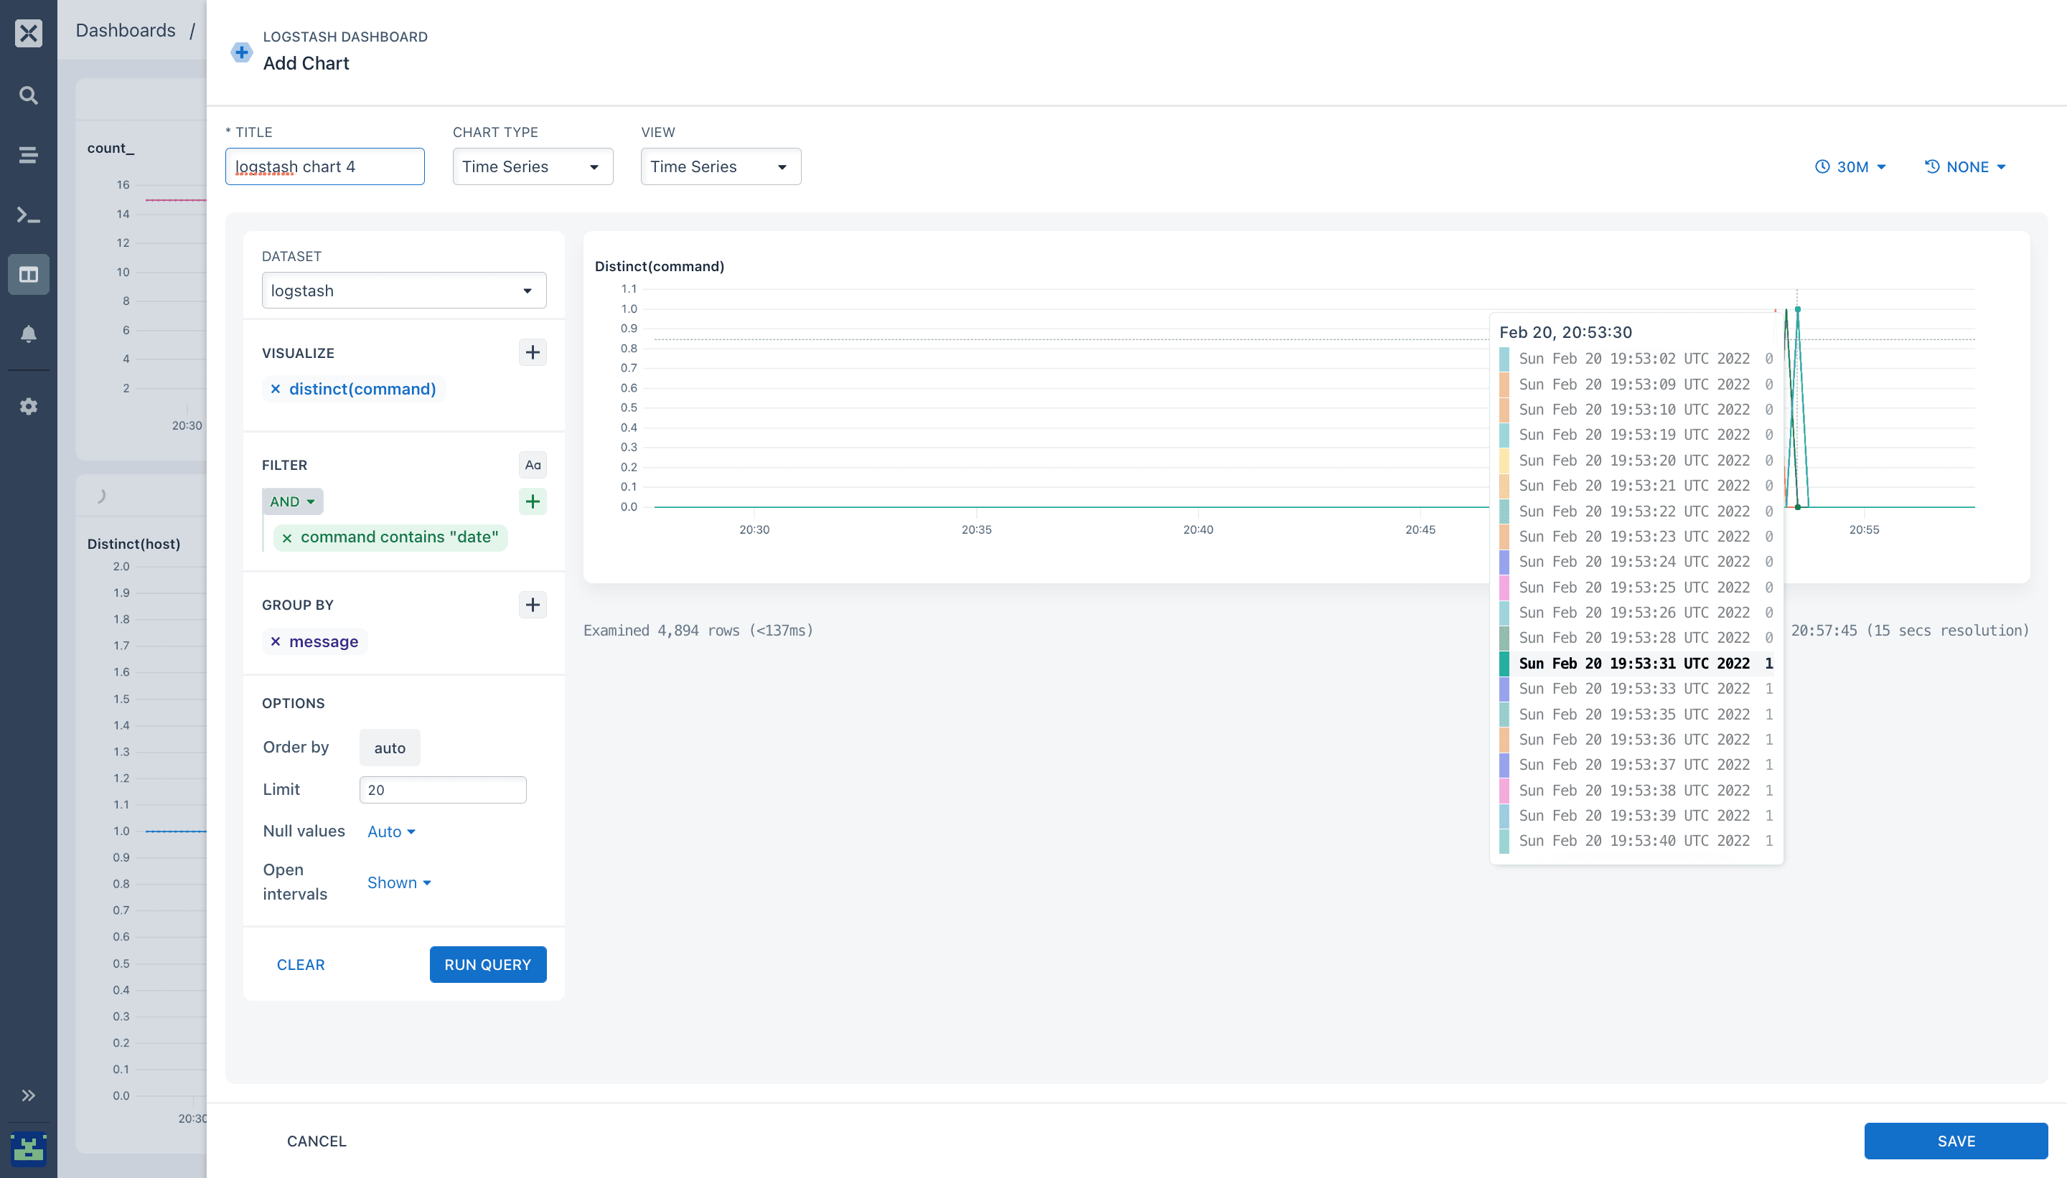The image size is (2067, 1178).
Task: Add a filter condition with green plus
Action: 532,501
